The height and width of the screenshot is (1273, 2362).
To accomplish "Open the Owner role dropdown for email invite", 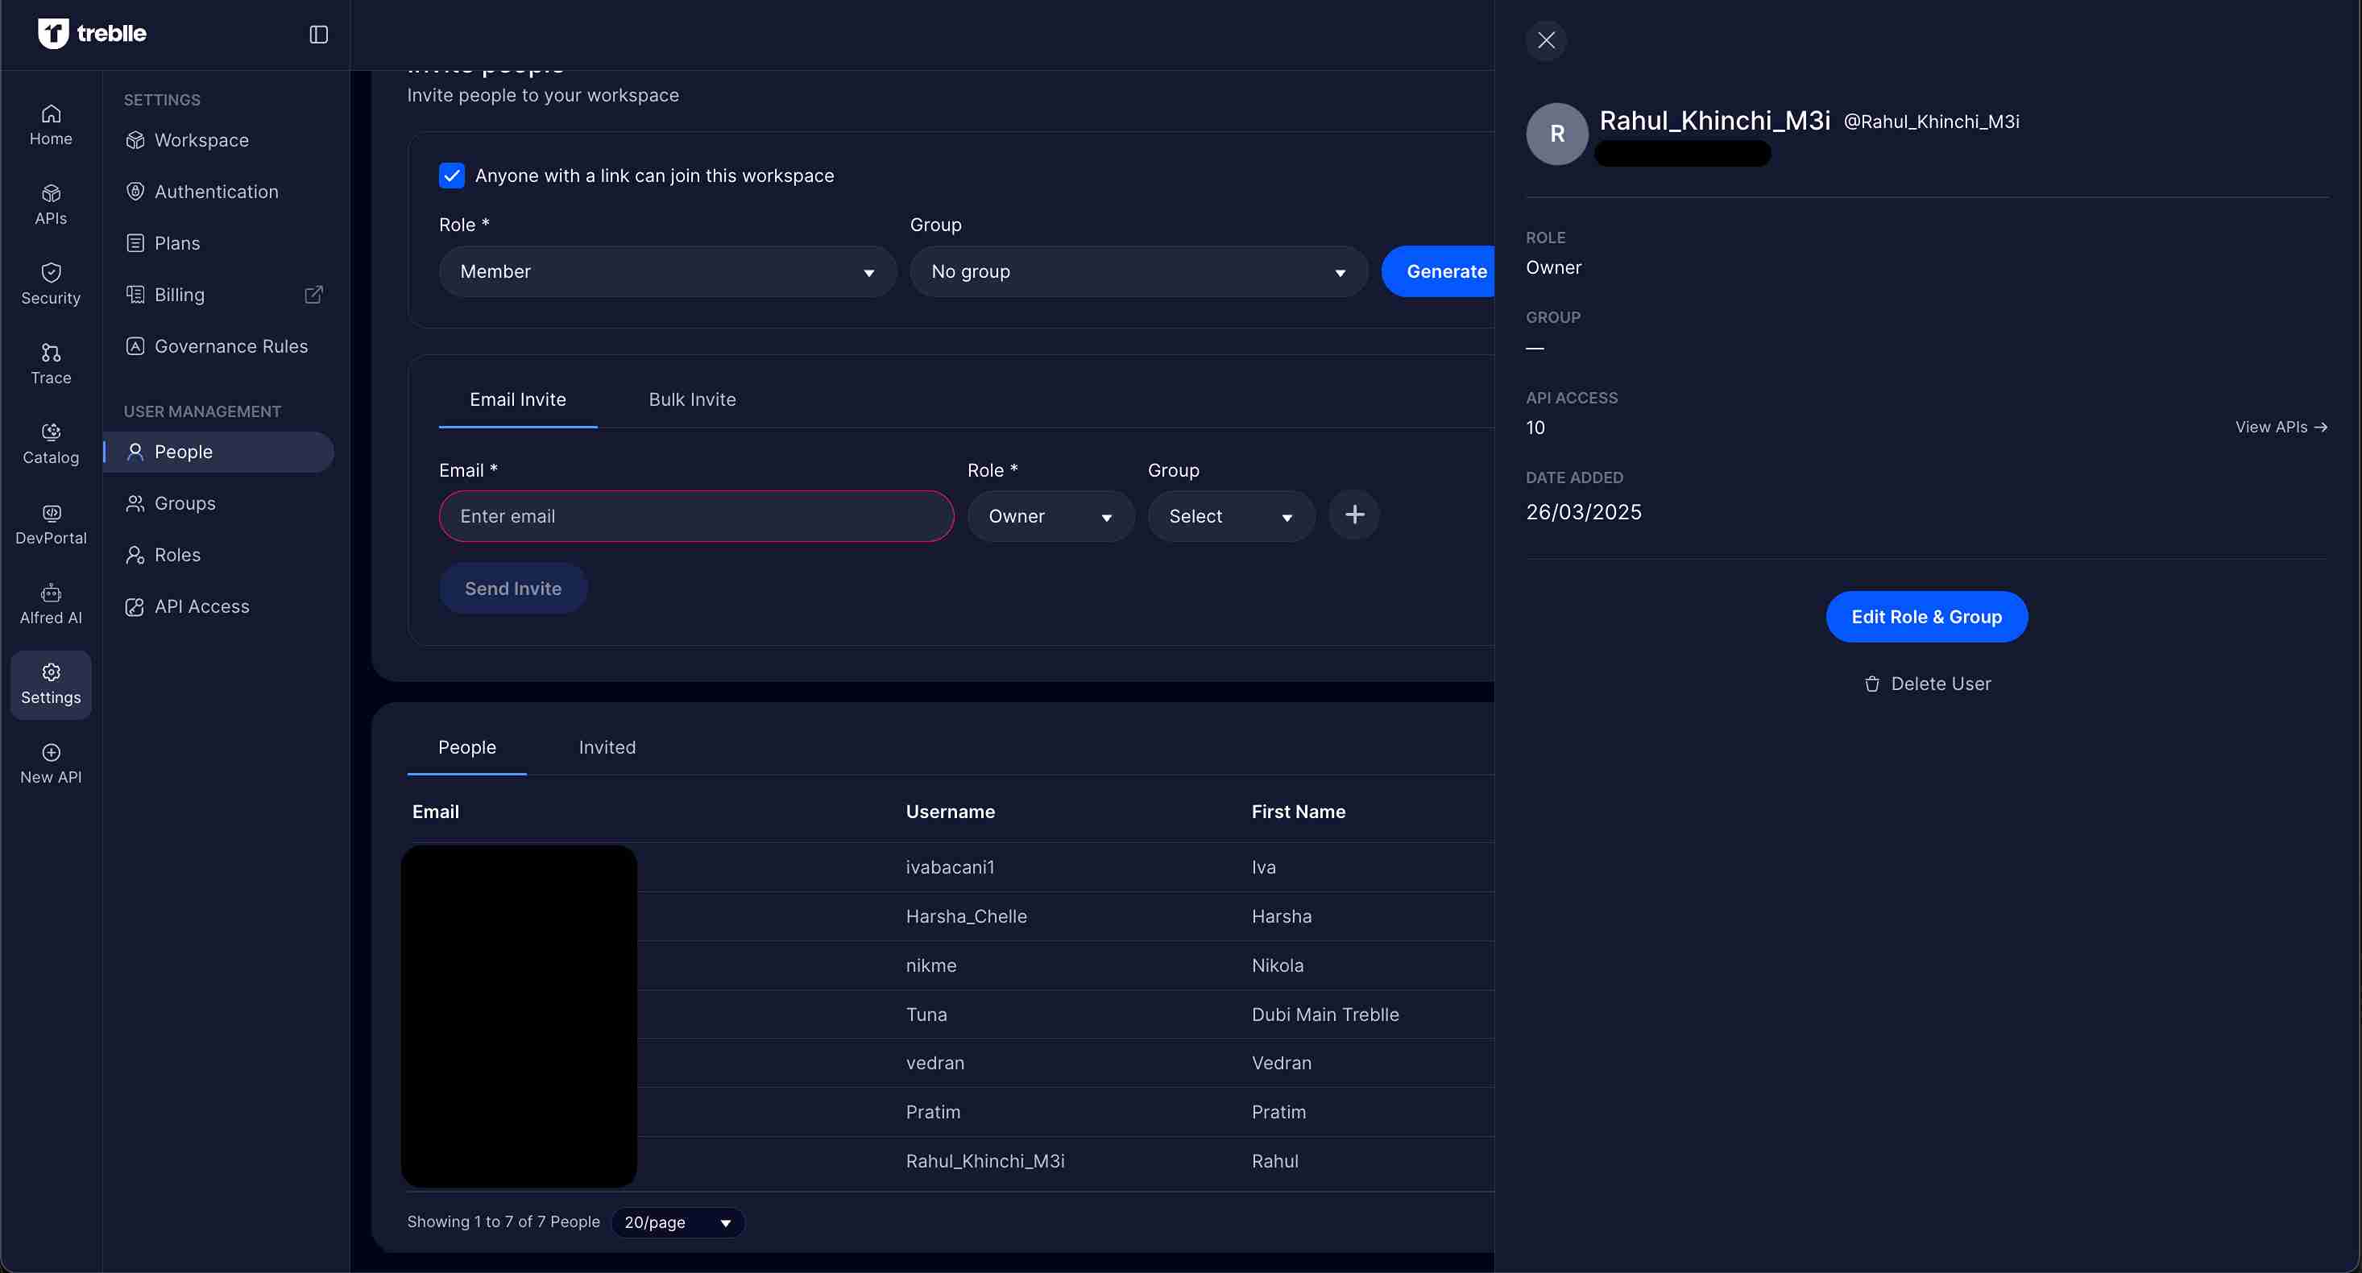I will [x=1049, y=517].
